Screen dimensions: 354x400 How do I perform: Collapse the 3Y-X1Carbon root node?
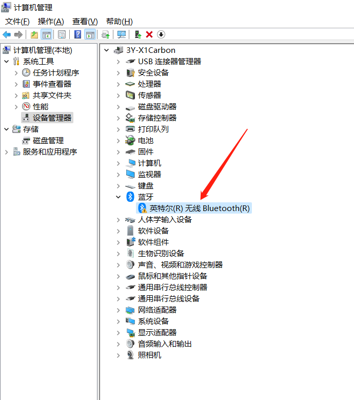107,50
